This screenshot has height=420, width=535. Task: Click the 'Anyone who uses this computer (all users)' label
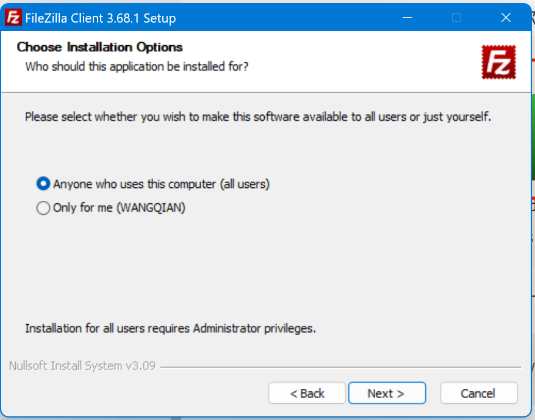tap(161, 184)
